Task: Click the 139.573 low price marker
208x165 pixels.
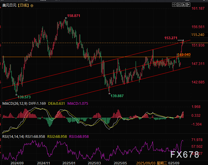Action: tap(24, 97)
